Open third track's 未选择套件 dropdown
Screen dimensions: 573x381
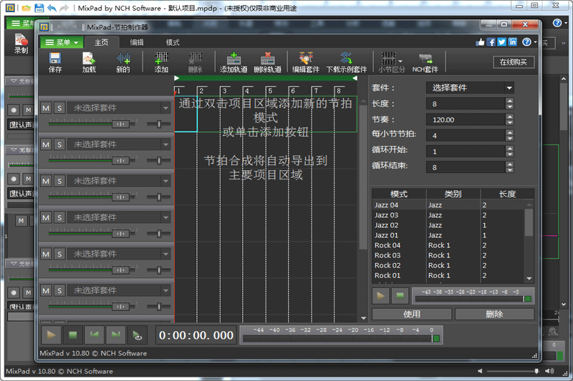pos(119,181)
